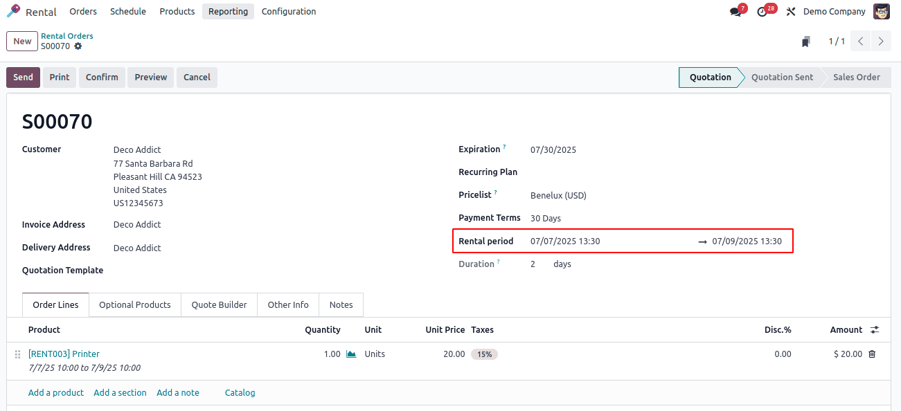Click the quantity value 1.00
Viewport: 901px width, 411px height.
pos(332,354)
